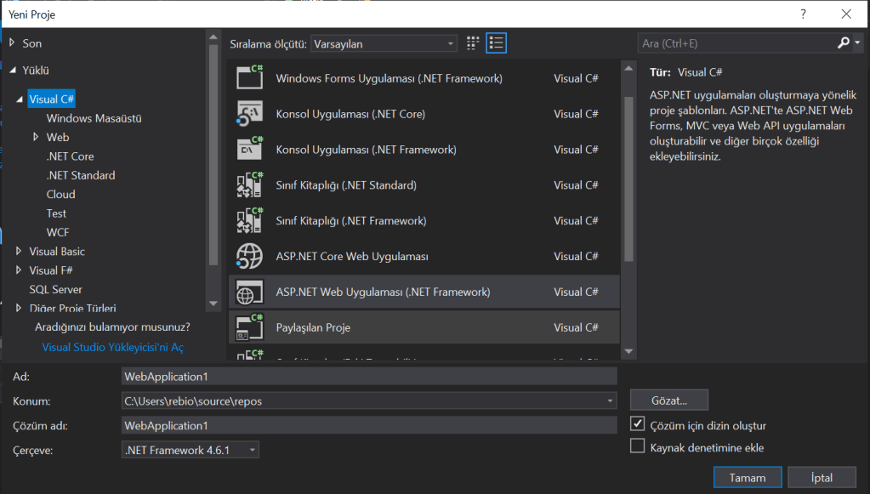Screen dimensions: 870x494
Task: Click the template list vertical scrollbar
Action: [628, 177]
